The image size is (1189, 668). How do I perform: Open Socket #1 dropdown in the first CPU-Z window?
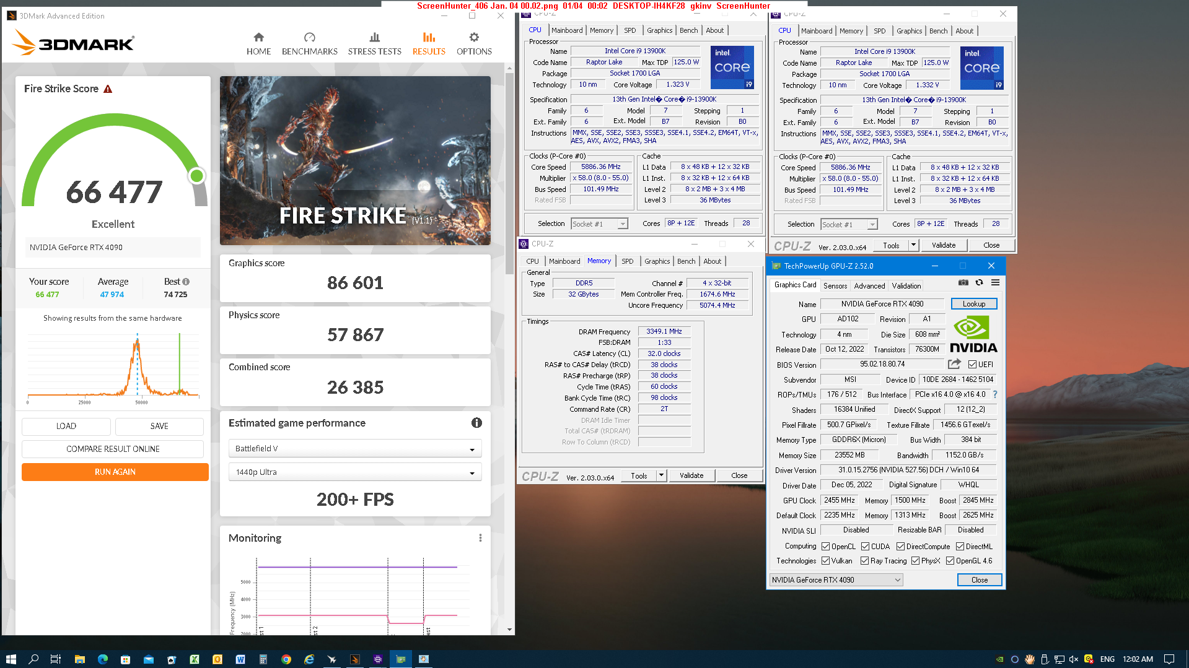pyautogui.click(x=599, y=224)
